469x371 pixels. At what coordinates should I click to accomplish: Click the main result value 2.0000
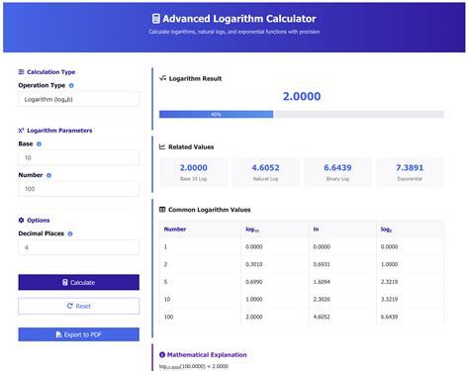point(302,96)
